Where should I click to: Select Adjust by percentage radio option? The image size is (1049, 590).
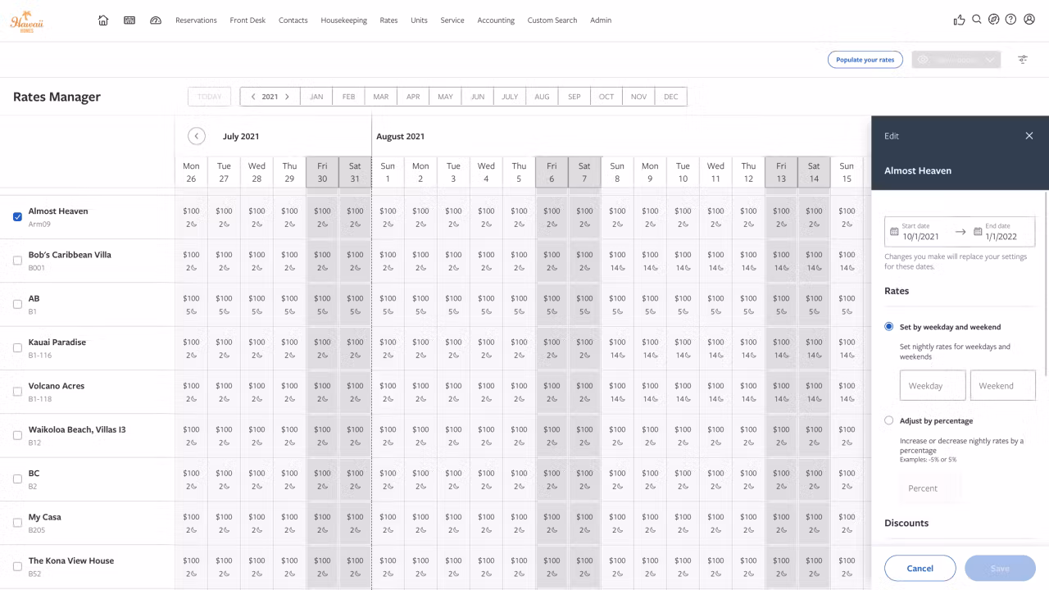pyautogui.click(x=889, y=420)
